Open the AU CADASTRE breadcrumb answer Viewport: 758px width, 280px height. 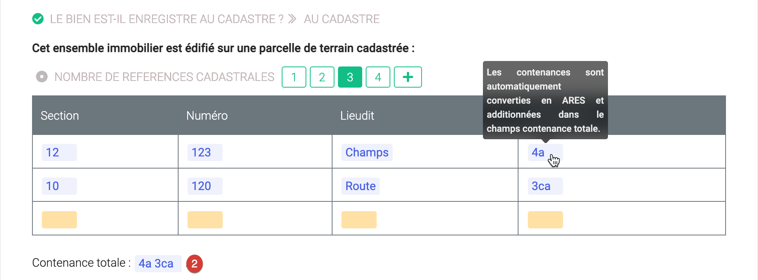pyautogui.click(x=341, y=19)
